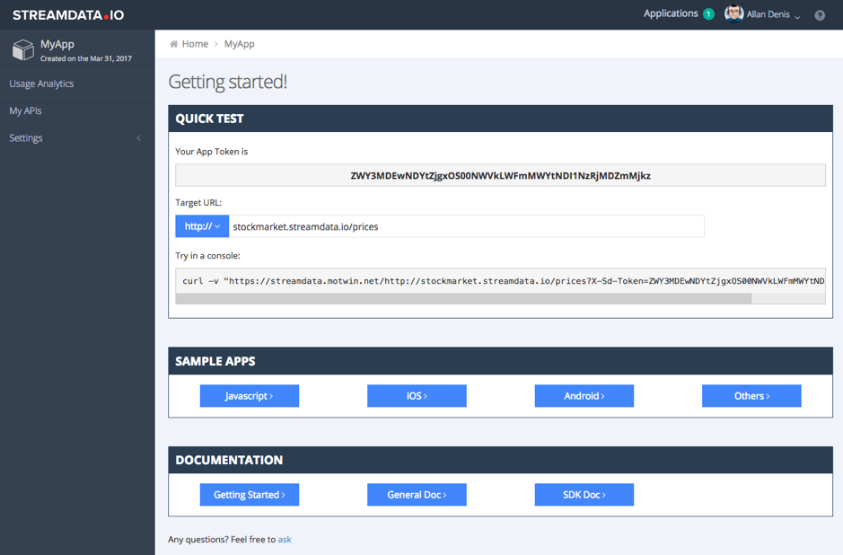Click the SAMPLE APPS panel header
Screen dimensions: 843x555
501,361
